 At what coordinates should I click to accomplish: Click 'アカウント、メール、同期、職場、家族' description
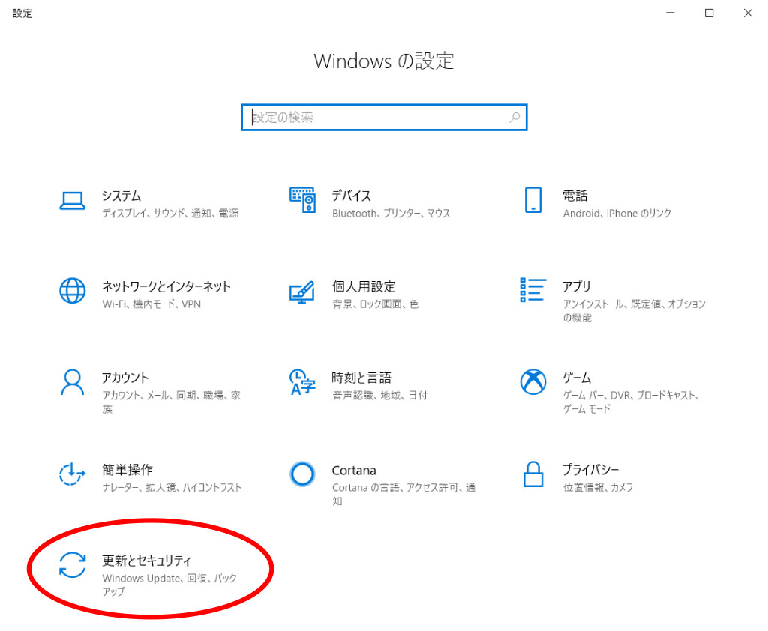(172, 402)
